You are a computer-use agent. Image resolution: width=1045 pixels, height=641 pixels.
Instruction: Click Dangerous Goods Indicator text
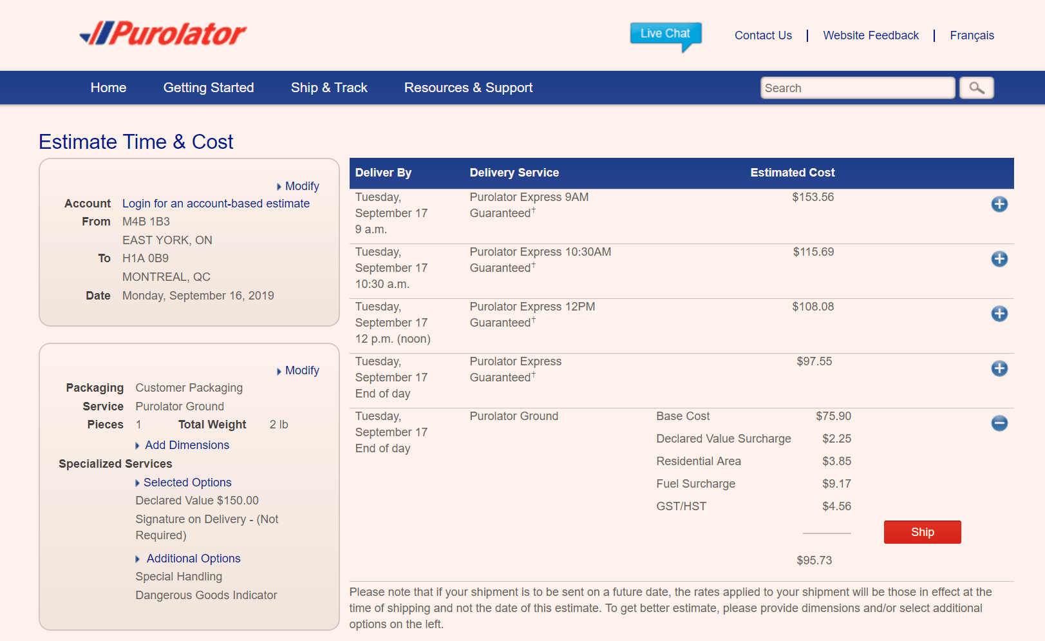point(206,595)
